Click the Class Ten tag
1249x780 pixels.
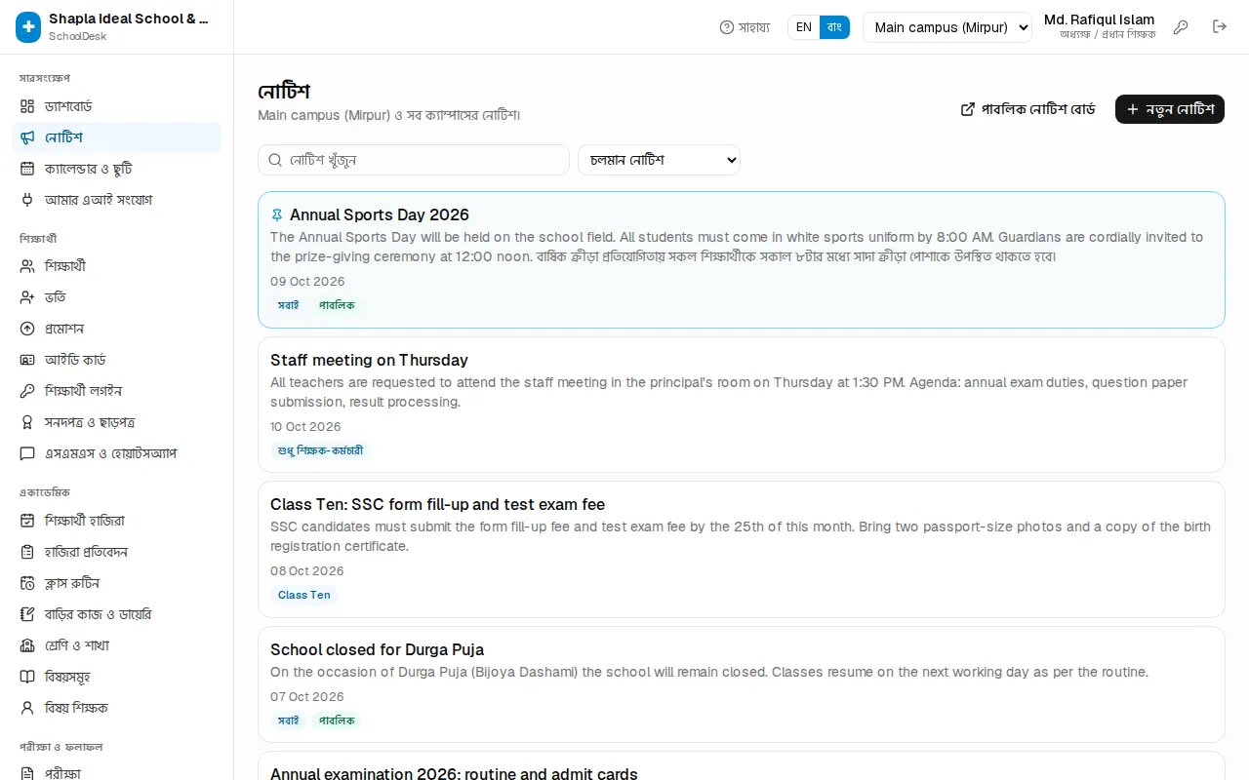coord(304,595)
